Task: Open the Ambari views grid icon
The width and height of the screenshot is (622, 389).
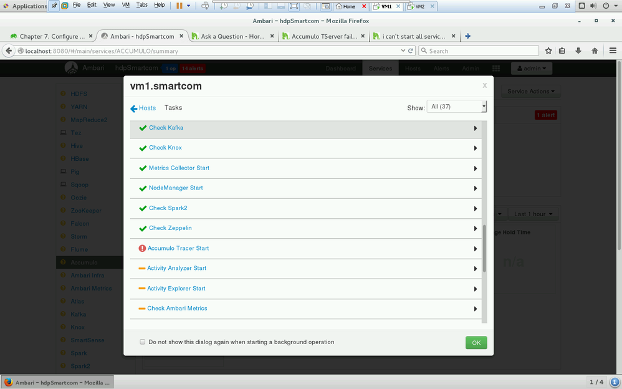Action: coord(496,69)
